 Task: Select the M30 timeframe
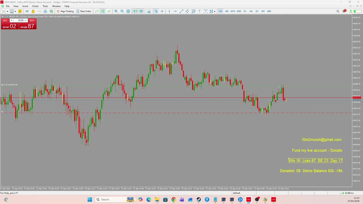239,11
